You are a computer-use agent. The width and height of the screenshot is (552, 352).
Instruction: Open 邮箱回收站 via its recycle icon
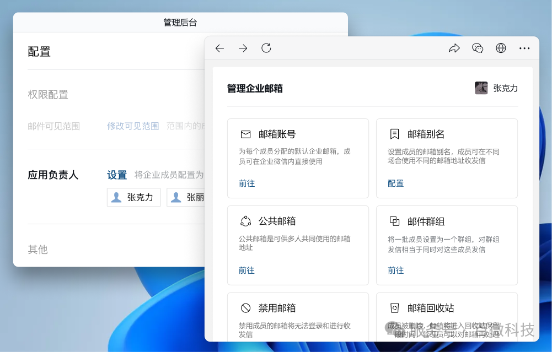(395, 308)
